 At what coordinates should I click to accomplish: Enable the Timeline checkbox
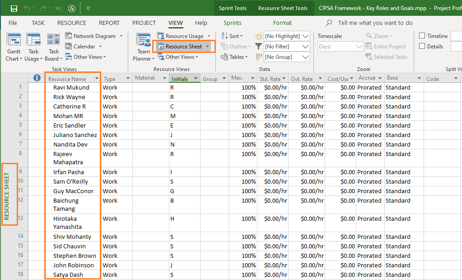pos(422,36)
